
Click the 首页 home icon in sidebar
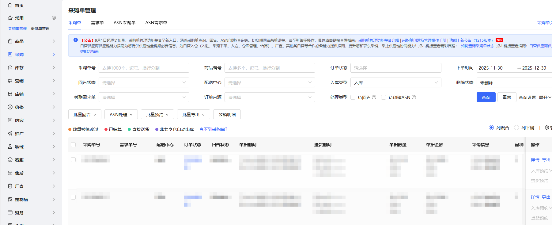tap(10, 5)
